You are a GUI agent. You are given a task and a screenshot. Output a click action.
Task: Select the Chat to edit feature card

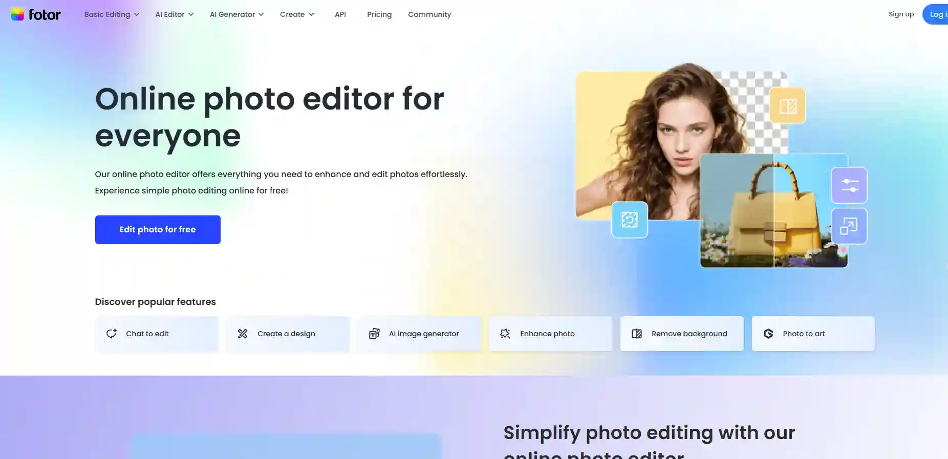pos(157,334)
